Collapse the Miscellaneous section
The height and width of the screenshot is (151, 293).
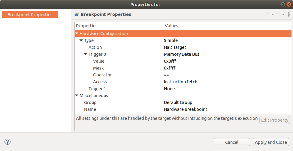click(77, 96)
